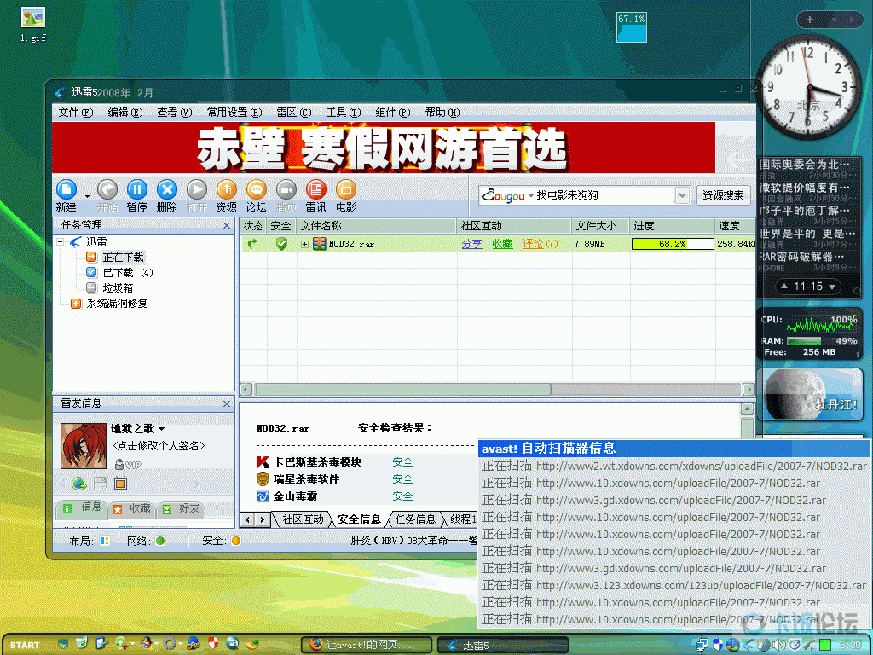Open the 常用设置 menu
The width and height of the screenshot is (873, 655).
pyautogui.click(x=234, y=113)
